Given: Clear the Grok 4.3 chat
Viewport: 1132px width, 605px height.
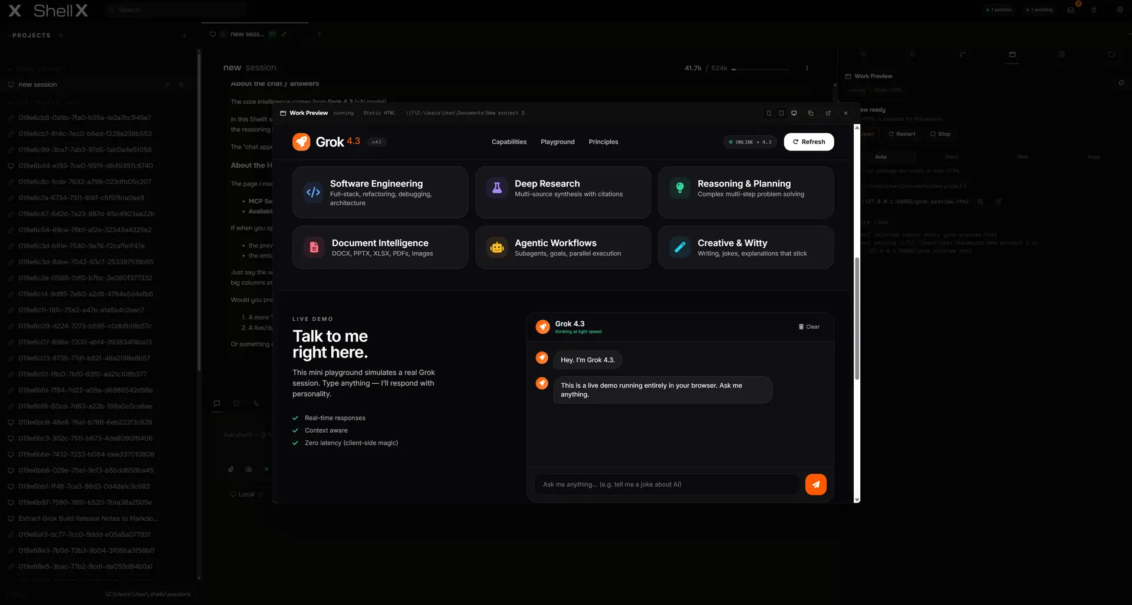Looking at the screenshot, I should 809,327.
